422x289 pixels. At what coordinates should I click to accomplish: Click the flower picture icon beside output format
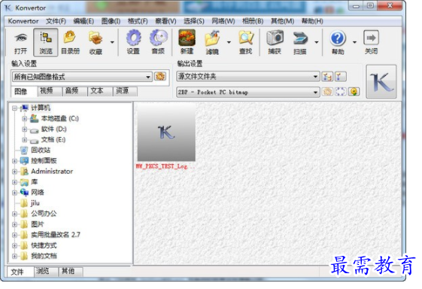pyautogui.click(x=354, y=92)
